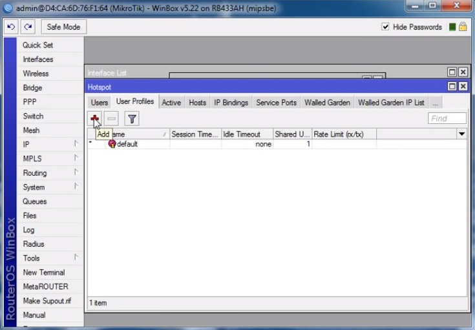Open the Service Ports tab
This screenshot has width=475, height=330.
tap(277, 103)
